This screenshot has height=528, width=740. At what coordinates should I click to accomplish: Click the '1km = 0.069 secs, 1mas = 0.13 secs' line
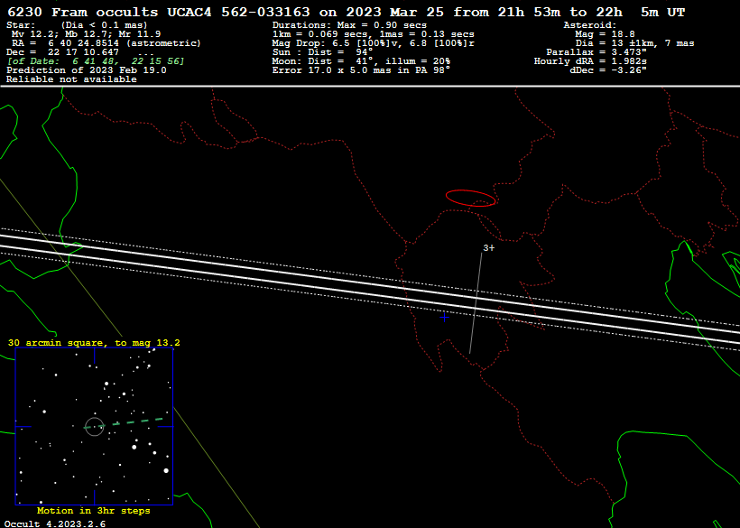pyautogui.click(x=374, y=34)
